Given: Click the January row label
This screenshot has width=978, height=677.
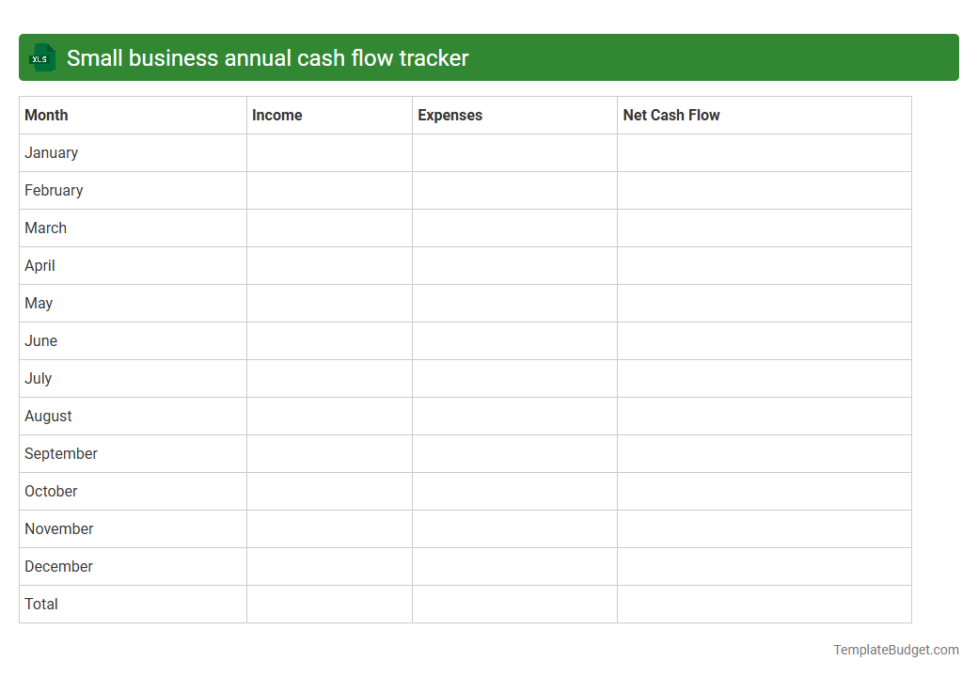Looking at the screenshot, I should pos(51,152).
